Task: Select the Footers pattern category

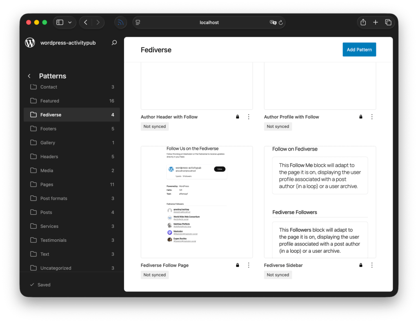Action: pos(49,129)
